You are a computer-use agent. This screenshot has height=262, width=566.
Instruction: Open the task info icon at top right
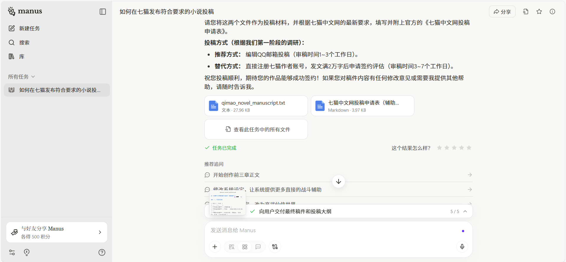point(552,12)
